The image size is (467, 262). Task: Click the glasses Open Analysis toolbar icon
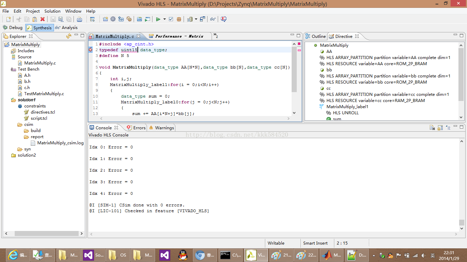pos(213,19)
